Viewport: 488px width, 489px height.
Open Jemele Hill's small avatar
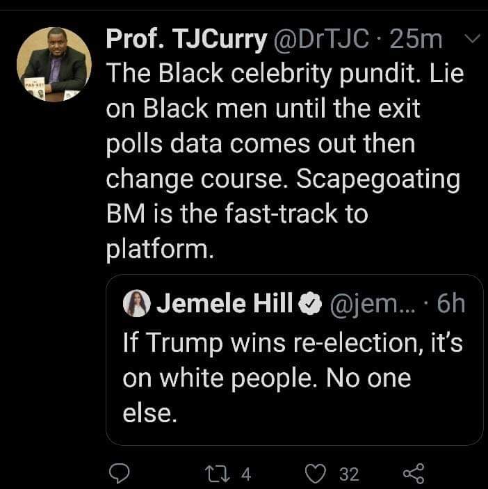pyautogui.click(x=133, y=304)
